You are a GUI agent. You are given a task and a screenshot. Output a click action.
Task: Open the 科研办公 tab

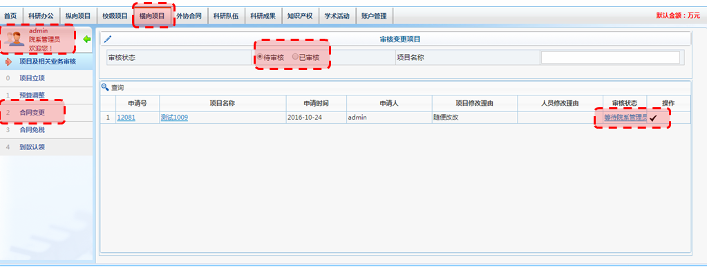tap(41, 16)
